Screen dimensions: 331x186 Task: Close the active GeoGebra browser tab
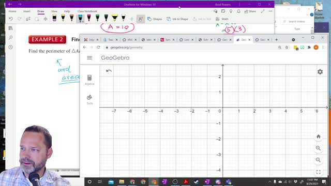249,40
